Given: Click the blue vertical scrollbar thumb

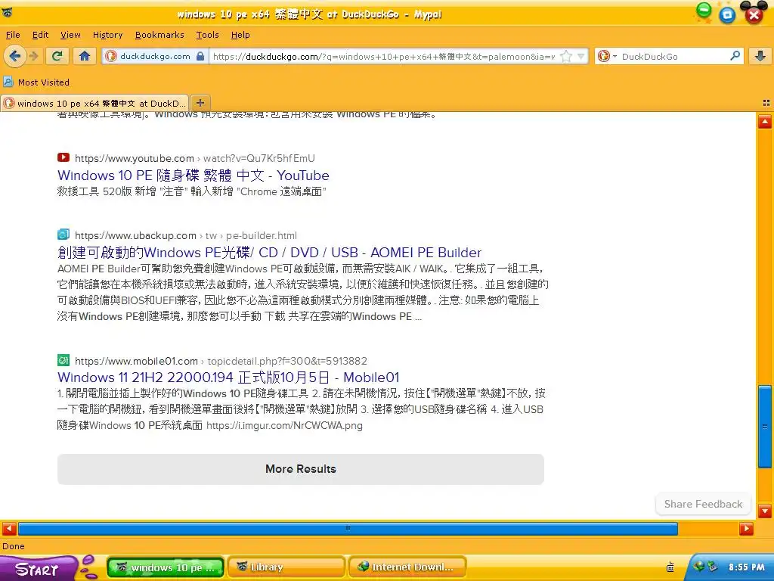Looking at the screenshot, I should point(765,427).
